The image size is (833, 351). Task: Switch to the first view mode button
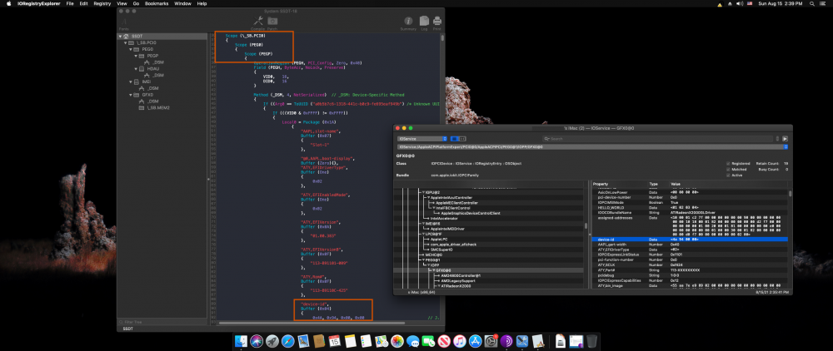tap(454, 138)
